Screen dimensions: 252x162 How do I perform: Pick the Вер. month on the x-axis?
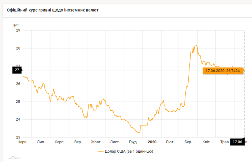[x=78, y=142]
